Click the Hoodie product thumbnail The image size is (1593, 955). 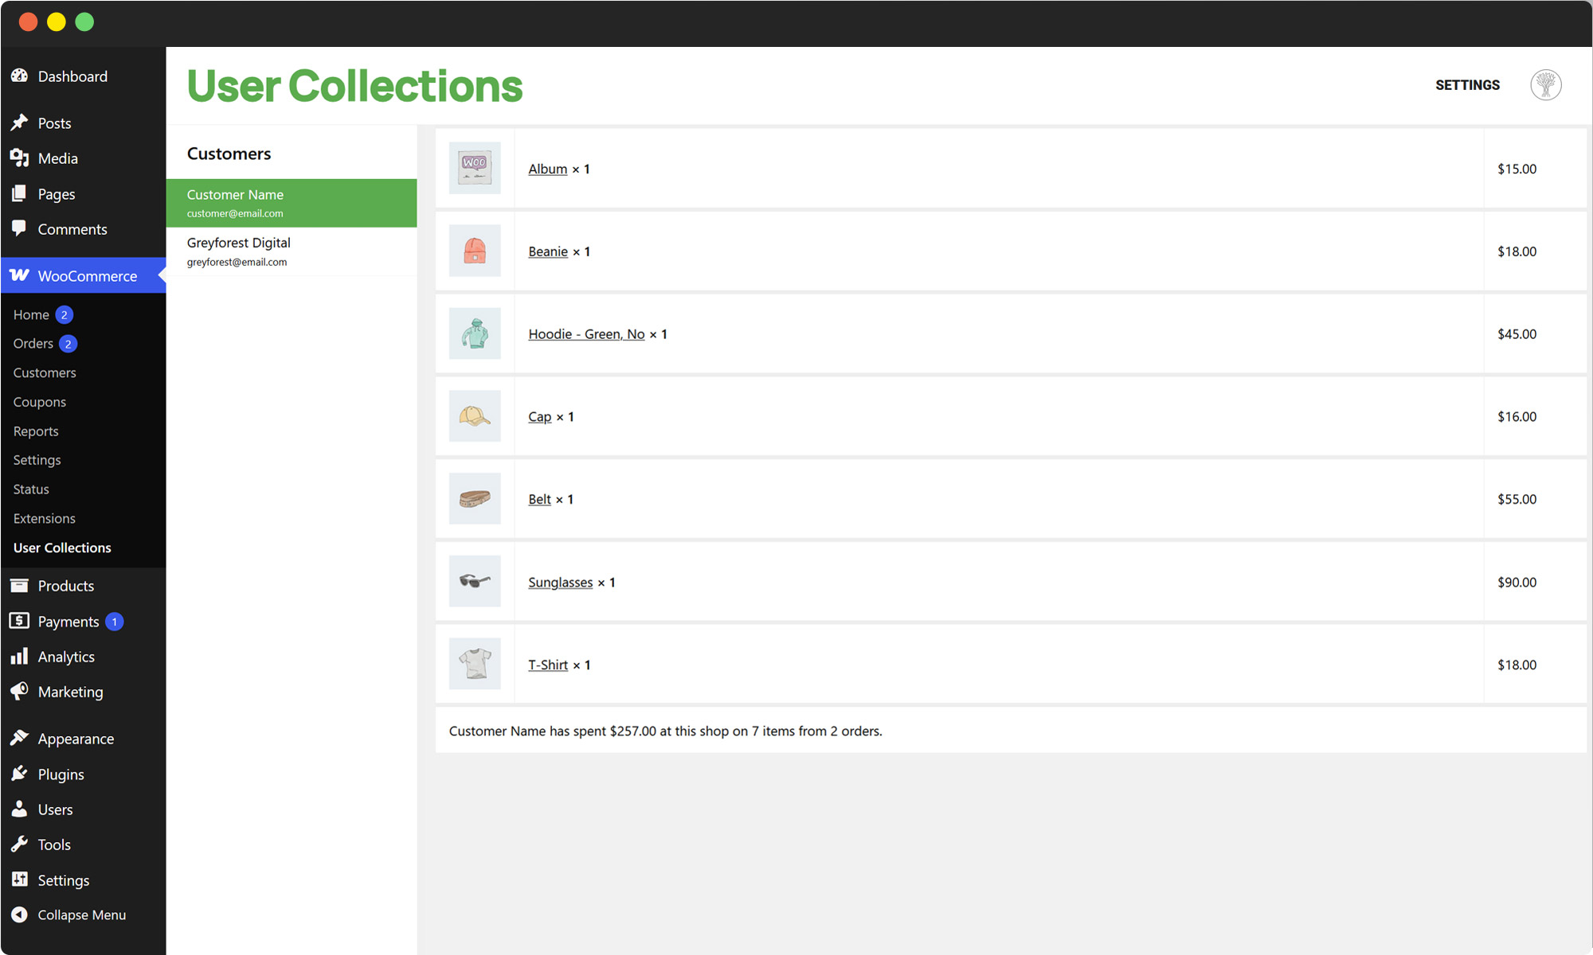[x=475, y=333]
